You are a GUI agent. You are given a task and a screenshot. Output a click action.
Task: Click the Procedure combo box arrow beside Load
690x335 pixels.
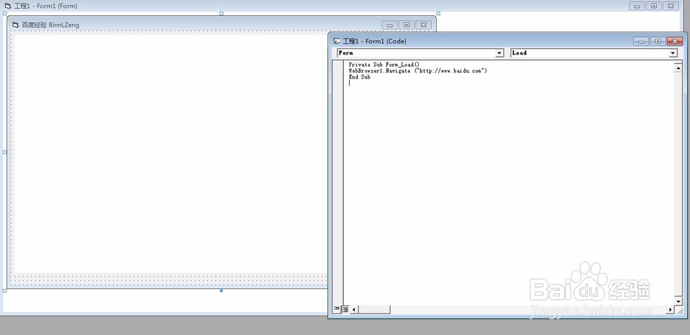(x=673, y=53)
